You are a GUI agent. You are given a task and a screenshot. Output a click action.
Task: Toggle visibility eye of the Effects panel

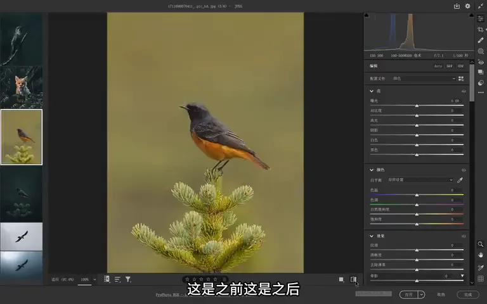click(x=464, y=236)
